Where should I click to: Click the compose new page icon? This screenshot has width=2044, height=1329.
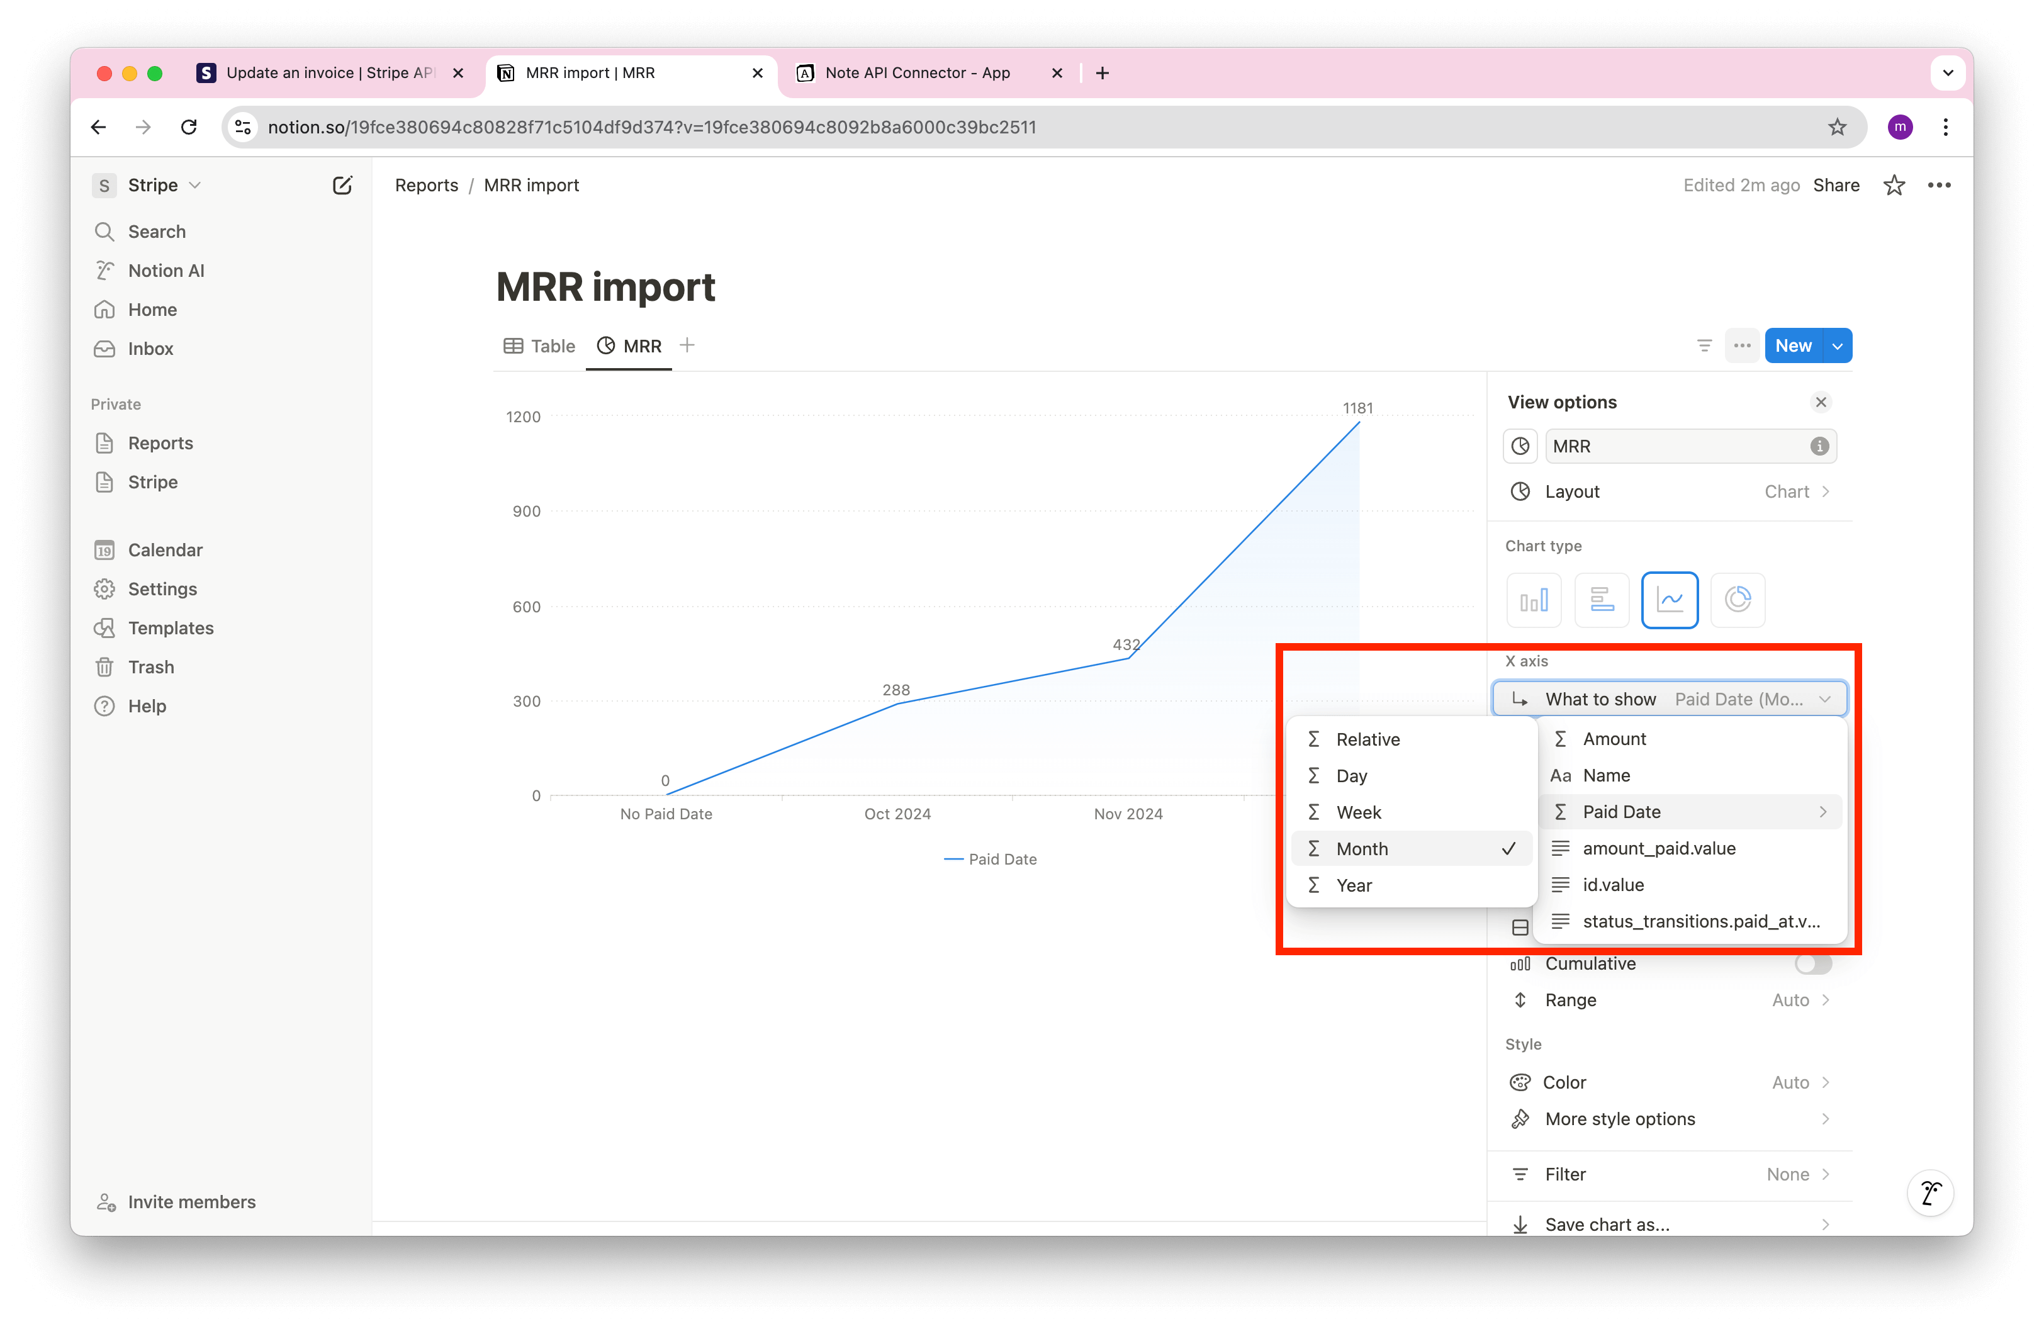coord(342,186)
